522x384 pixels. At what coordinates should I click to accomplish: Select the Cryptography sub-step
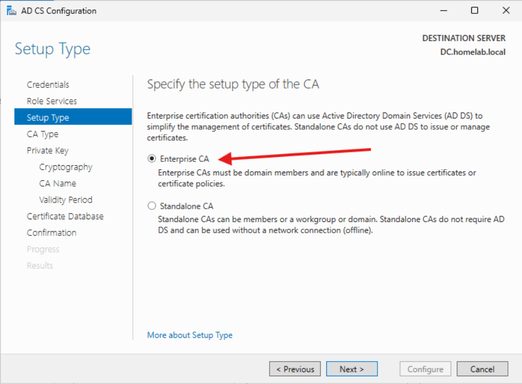tap(65, 166)
